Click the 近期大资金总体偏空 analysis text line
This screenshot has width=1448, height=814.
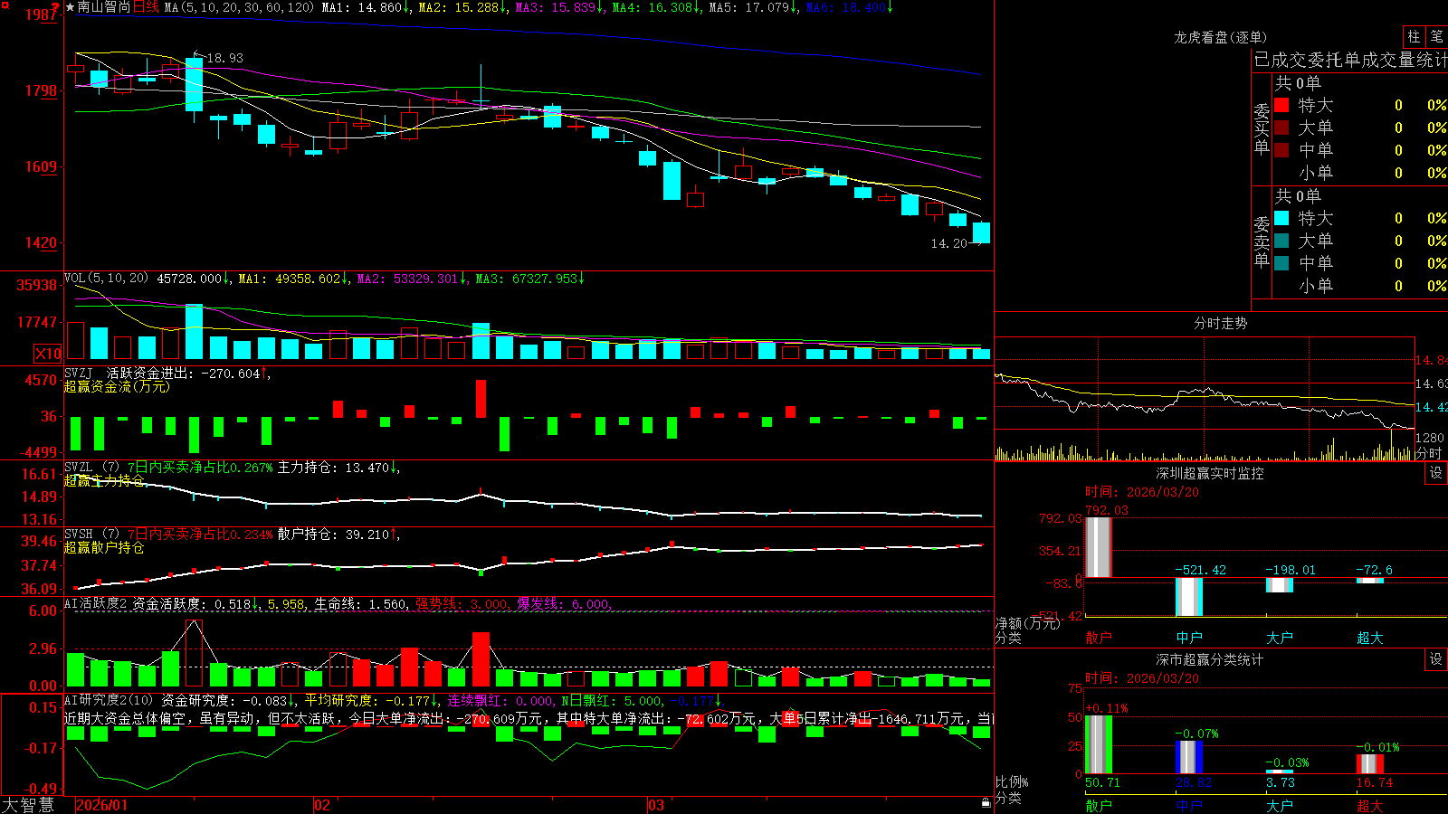click(x=529, y=719)
